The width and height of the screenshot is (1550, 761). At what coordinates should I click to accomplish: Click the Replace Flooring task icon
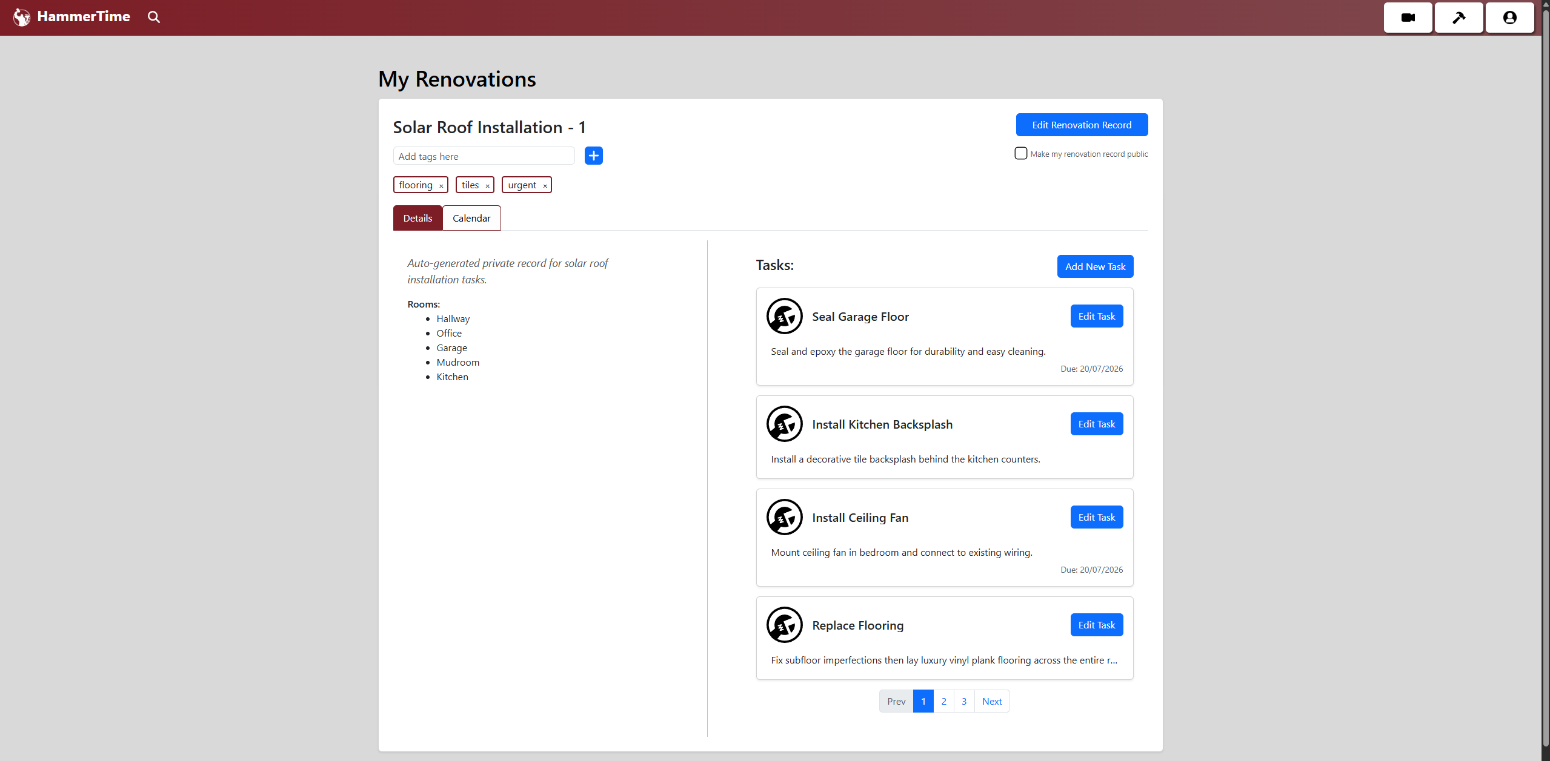point(784,625)
